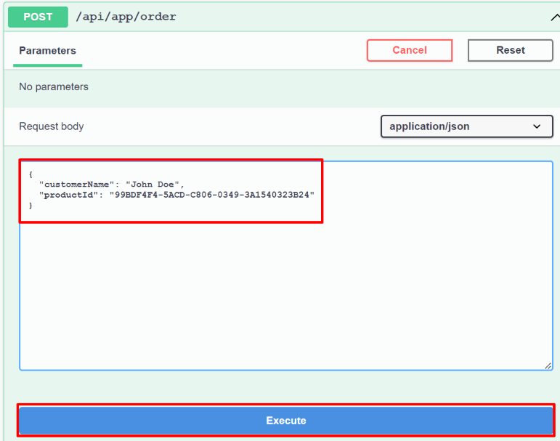
Task: Click the green POST method badge
Action: click(x=38, y=17)
